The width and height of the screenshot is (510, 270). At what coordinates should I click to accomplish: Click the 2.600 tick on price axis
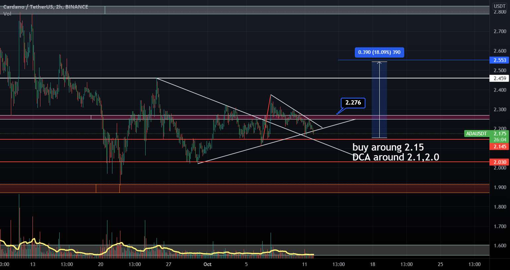pos(500,51)
